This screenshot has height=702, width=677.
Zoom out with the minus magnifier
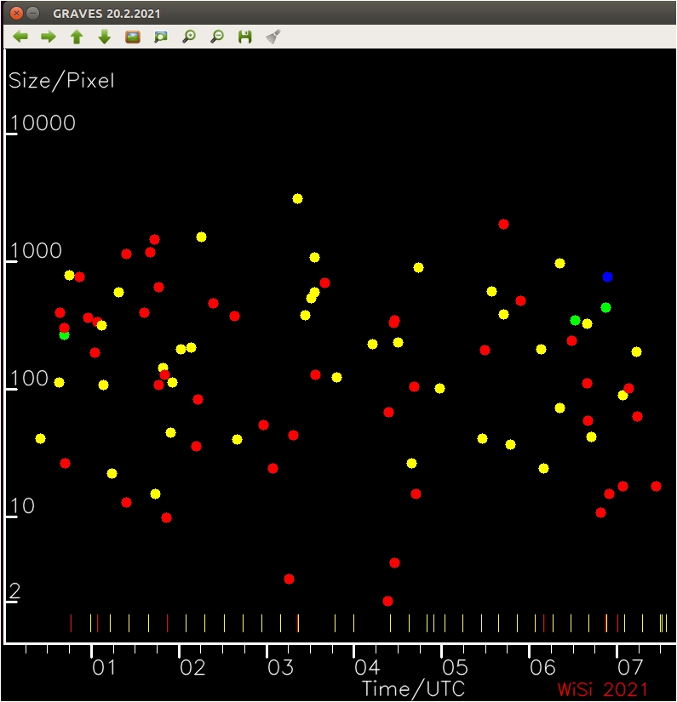point(217,37)
